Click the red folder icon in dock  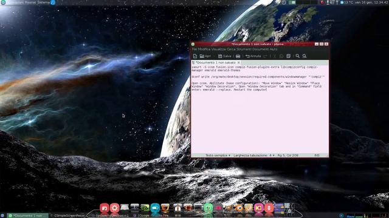(105, 208)
